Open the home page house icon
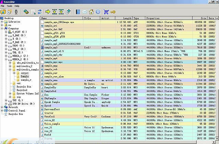The image size is (219, 144). [91, 12]
